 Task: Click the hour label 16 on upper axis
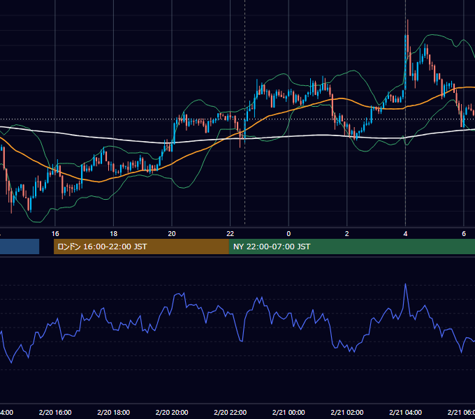tap(55, 234)
